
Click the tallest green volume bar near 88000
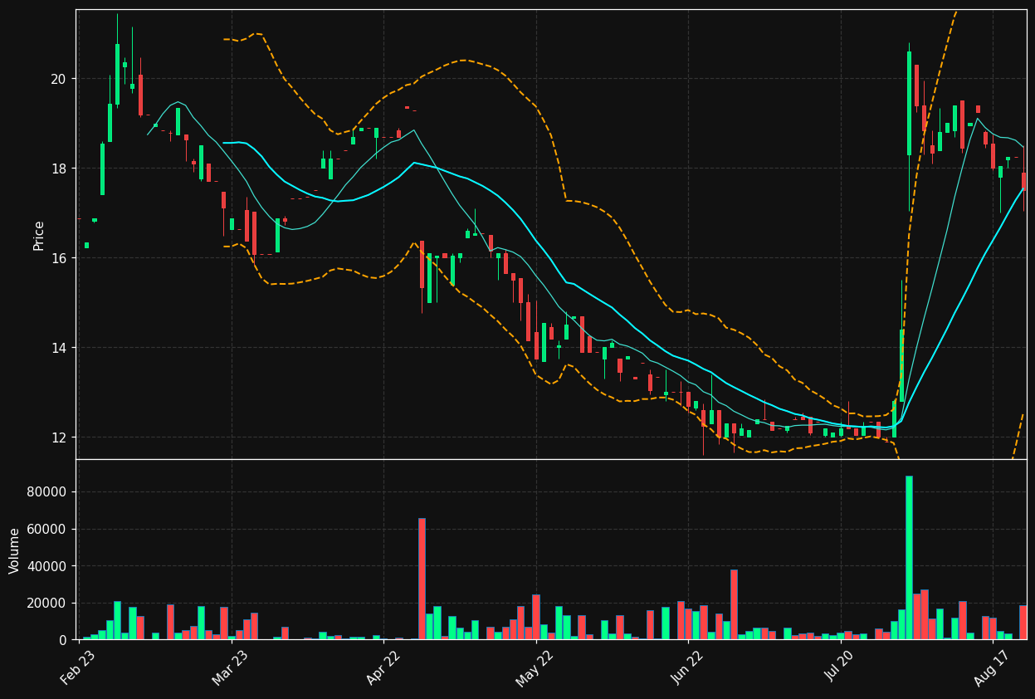coord(909,558)
